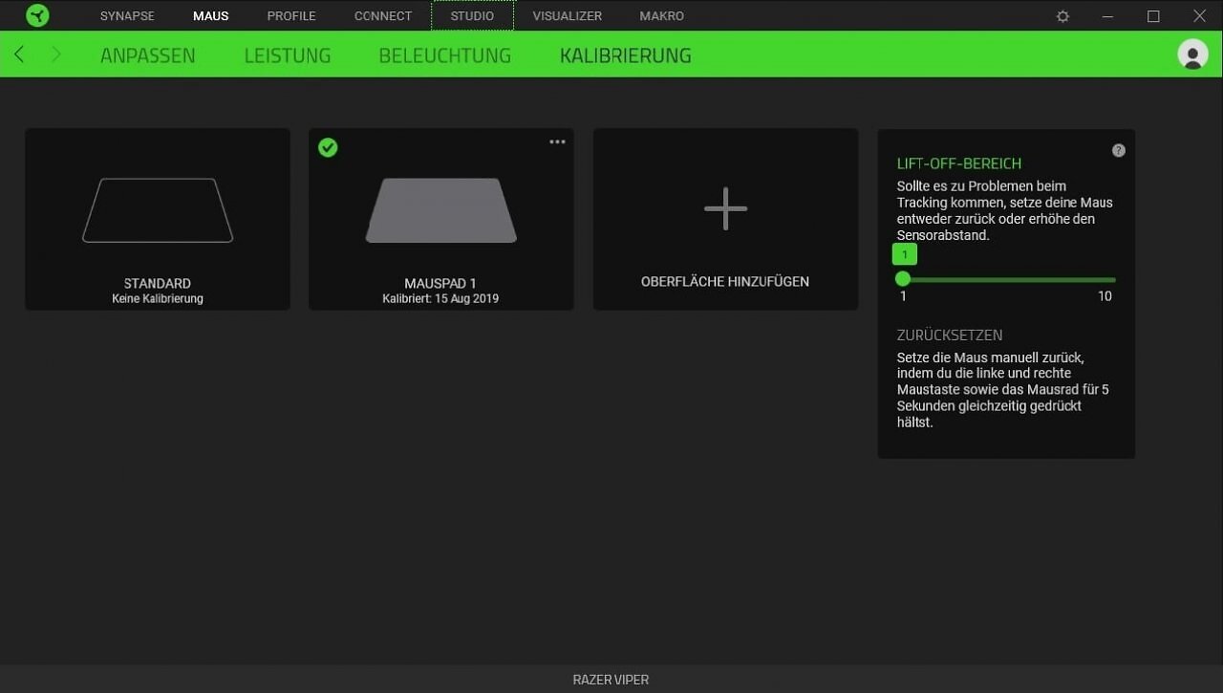This screenshot has height=693, width=1223.
Task: Open the VISUALIZER tab
Action: point(568,16)
